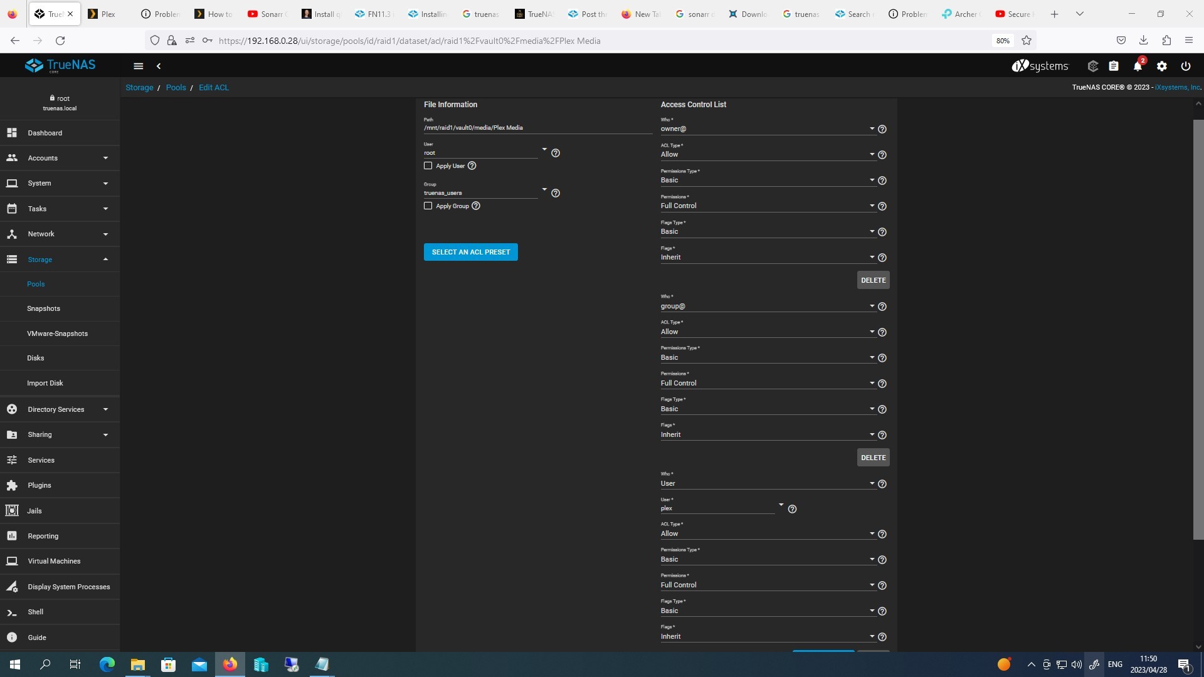Screen dimensions: 1204x677
Task: Click the Guide info icon
Action: coord(12,638)
